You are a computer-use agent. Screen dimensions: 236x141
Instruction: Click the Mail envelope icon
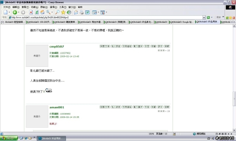pos(76,12)
